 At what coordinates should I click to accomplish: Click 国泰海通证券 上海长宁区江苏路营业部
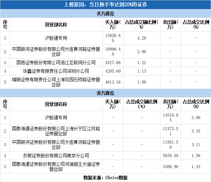[x=56, y=131]
